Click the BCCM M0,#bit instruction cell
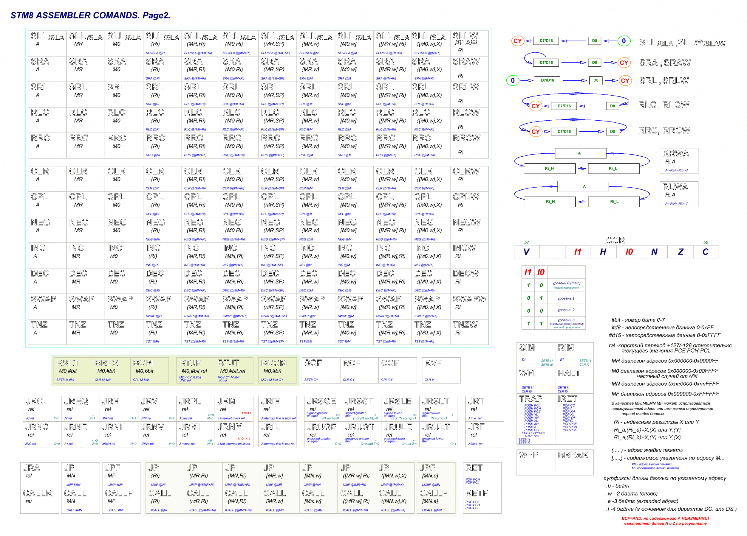Image resolution: width=747 pixels, height=536 pixels. point(277,370)
